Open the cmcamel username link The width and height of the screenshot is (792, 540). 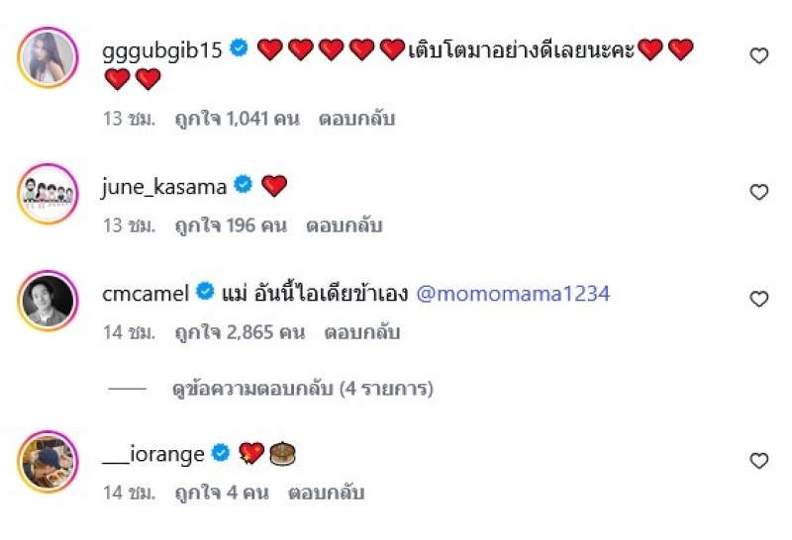146,293
